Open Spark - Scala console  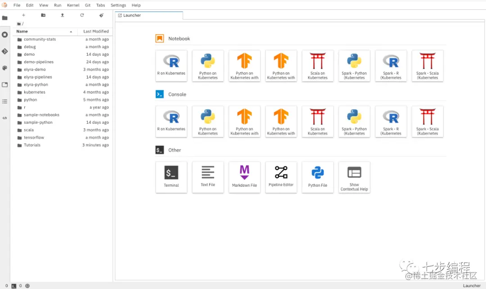427,122
